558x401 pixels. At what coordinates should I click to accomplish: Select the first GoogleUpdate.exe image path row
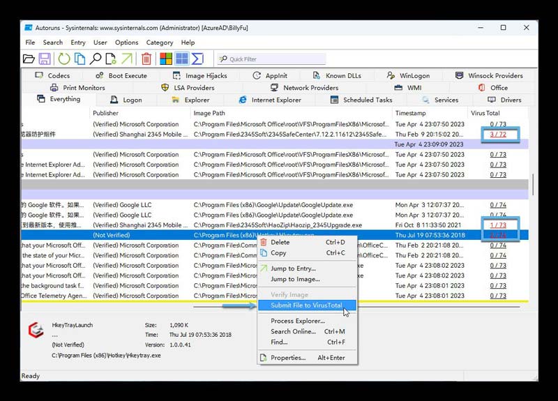point(275,205)
